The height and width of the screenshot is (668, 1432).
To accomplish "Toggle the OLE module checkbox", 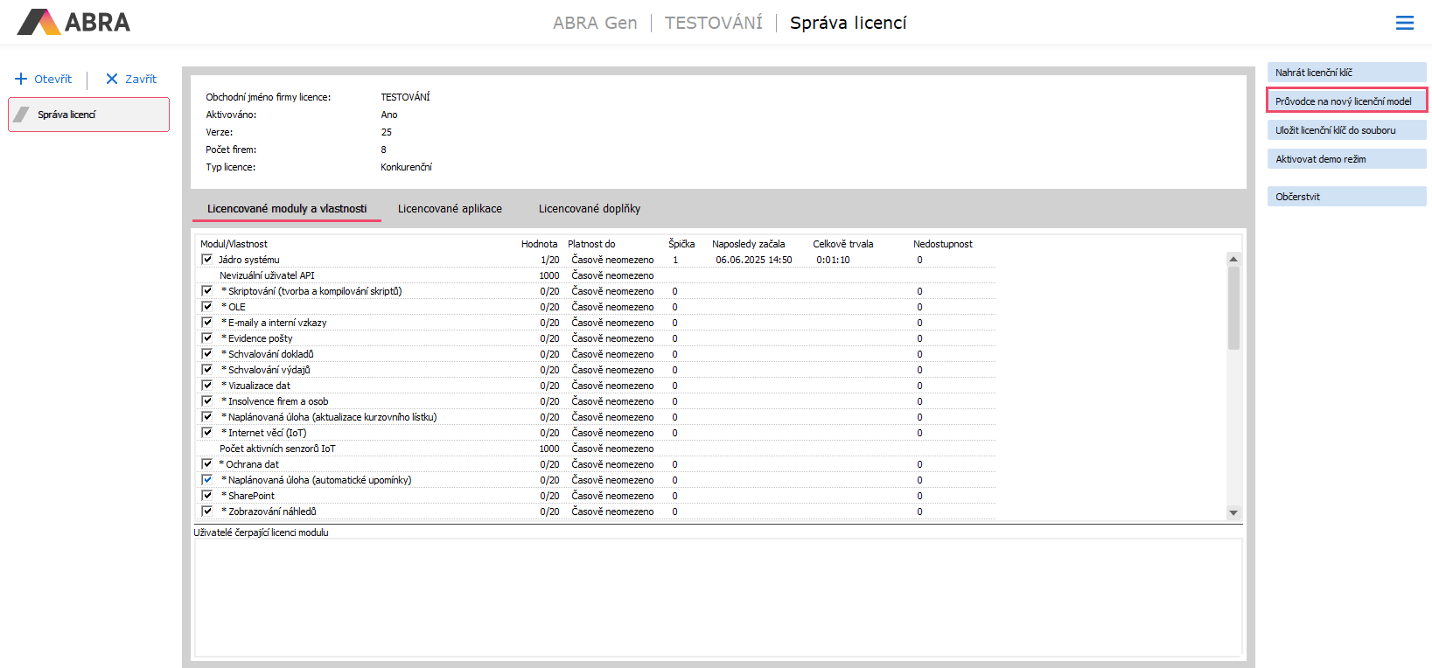I will pos(207,307).
